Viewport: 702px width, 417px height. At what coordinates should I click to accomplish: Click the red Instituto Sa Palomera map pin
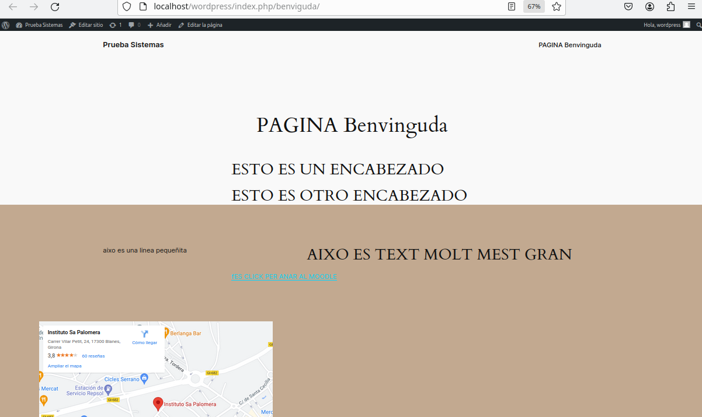(158, 403)
